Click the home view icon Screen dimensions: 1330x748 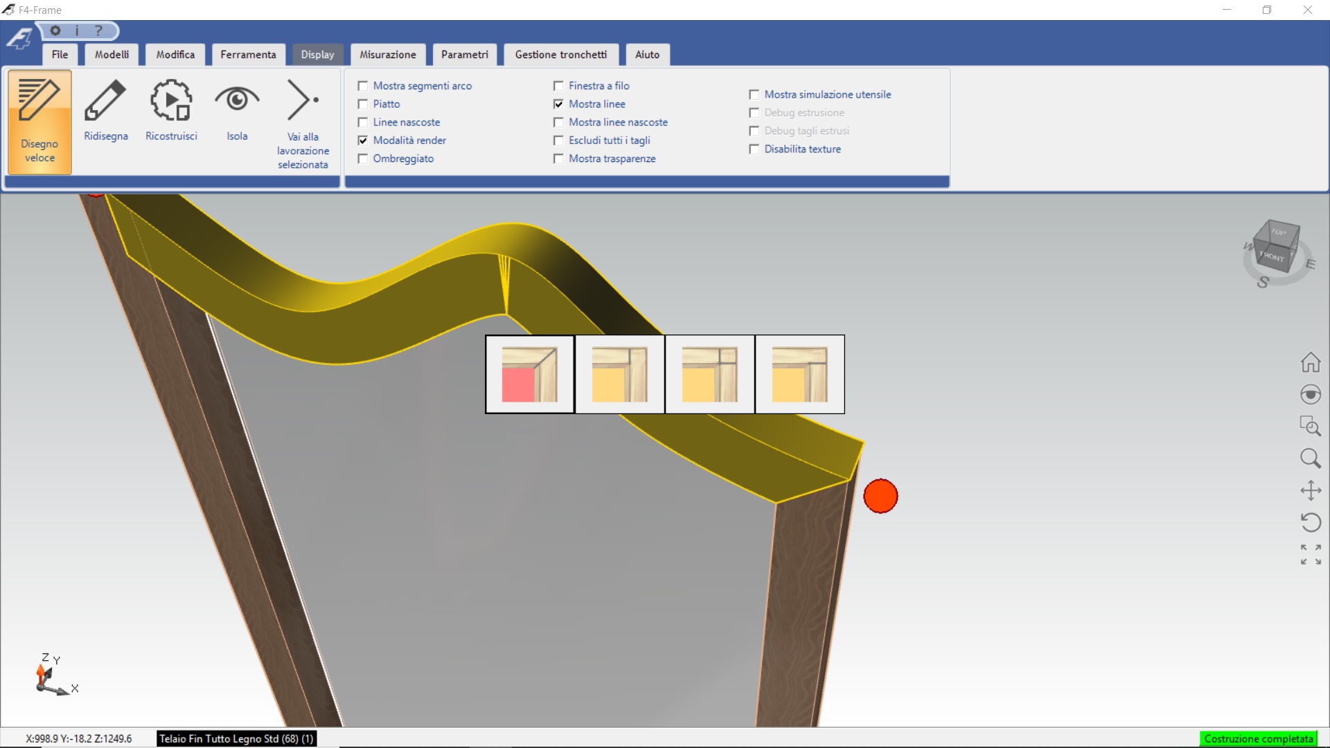(x=1310, y=362)
